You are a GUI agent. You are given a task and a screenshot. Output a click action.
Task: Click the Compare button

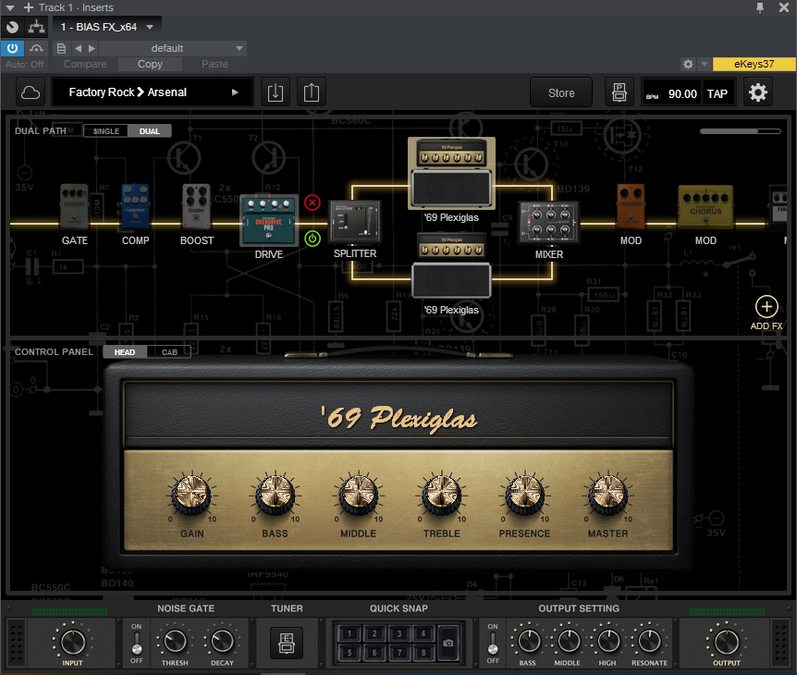(85, 64)
